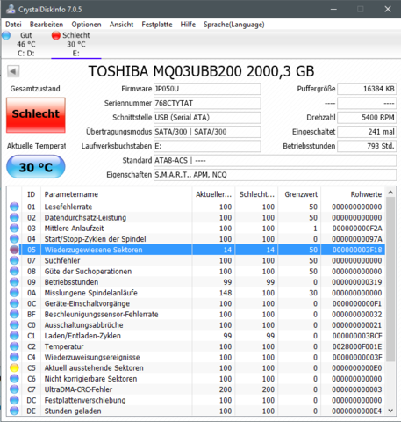Image resolution: width=401 pixels, height=422 pixels.
Task: Click the red Schlecht health status button
Action: (x=36, y=115)
